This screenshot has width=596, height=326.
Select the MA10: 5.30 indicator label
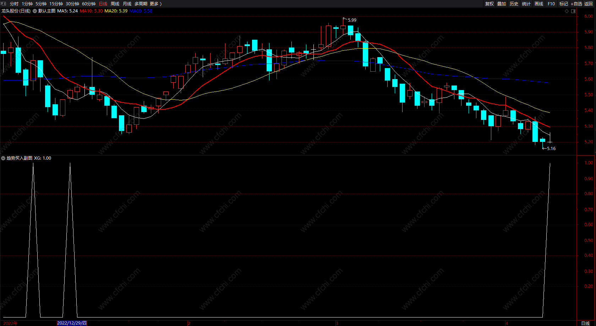coord(91,11)
